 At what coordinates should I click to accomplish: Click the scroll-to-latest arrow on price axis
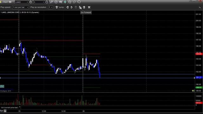coord(193,91)
